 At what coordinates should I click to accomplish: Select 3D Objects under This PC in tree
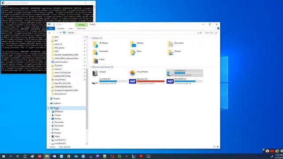[59, 112]
